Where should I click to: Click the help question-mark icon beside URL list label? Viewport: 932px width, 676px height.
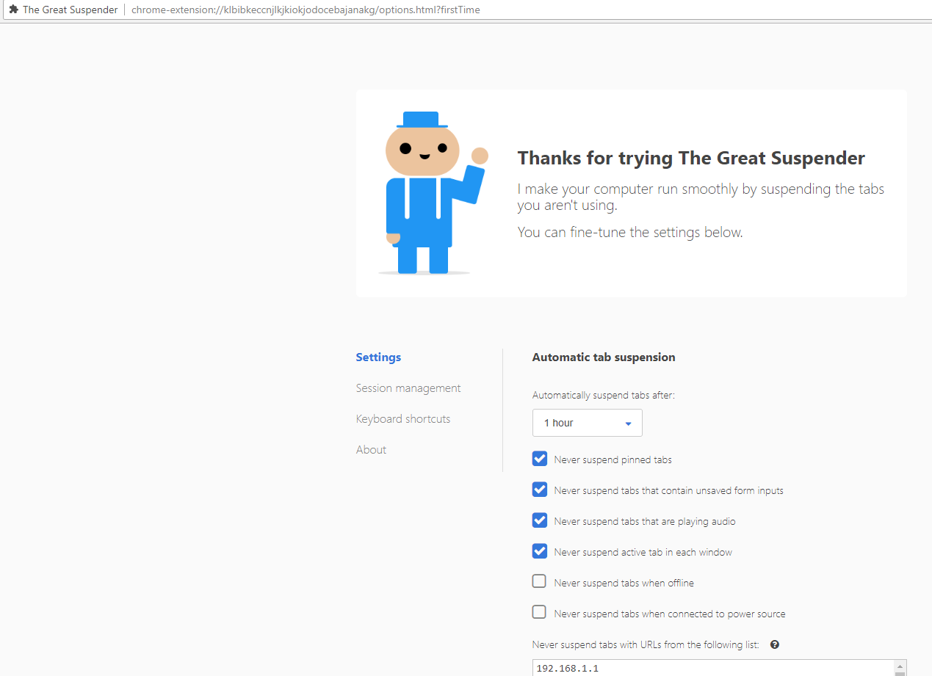(x=775, y=645)
